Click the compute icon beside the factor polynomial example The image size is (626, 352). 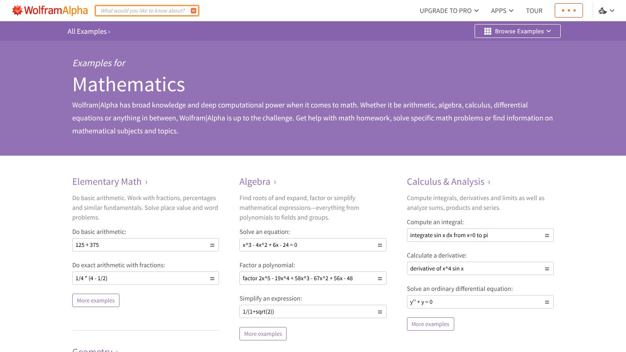click(x=379, y=278)
